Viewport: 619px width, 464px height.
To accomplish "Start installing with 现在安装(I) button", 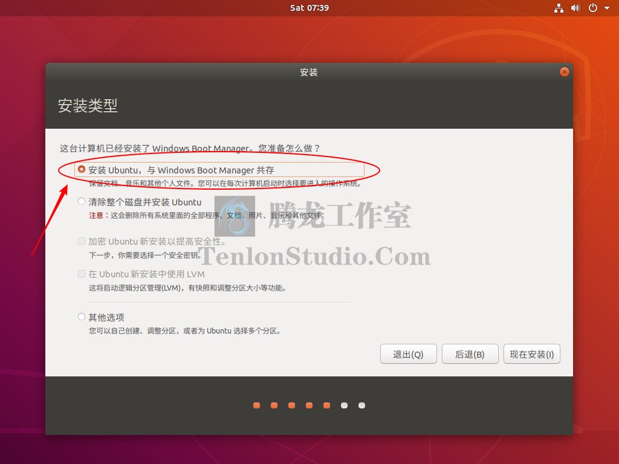I will [x=532, y=354].
